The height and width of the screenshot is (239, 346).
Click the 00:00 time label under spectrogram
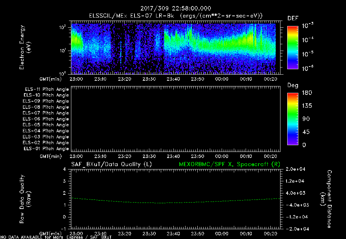[x=222, y=79]
